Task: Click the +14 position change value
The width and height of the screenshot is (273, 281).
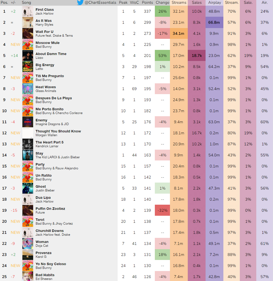Action: click(14, 56)
